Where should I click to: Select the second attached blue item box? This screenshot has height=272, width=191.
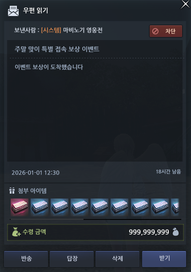click(40, 207)
